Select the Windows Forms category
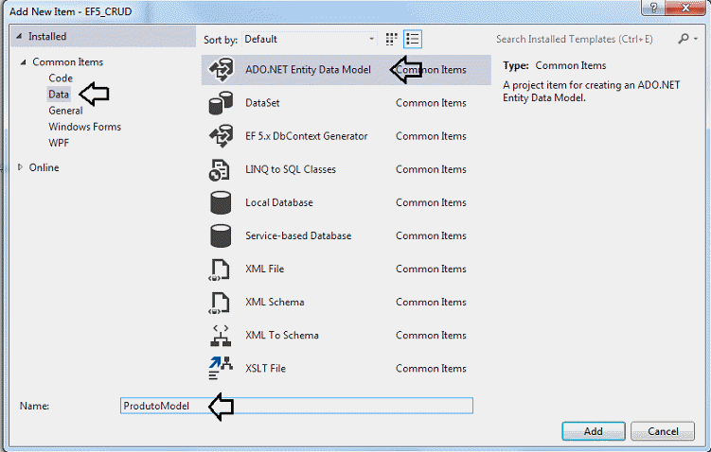Screen dimensions: 711x452 coord(85,127)
